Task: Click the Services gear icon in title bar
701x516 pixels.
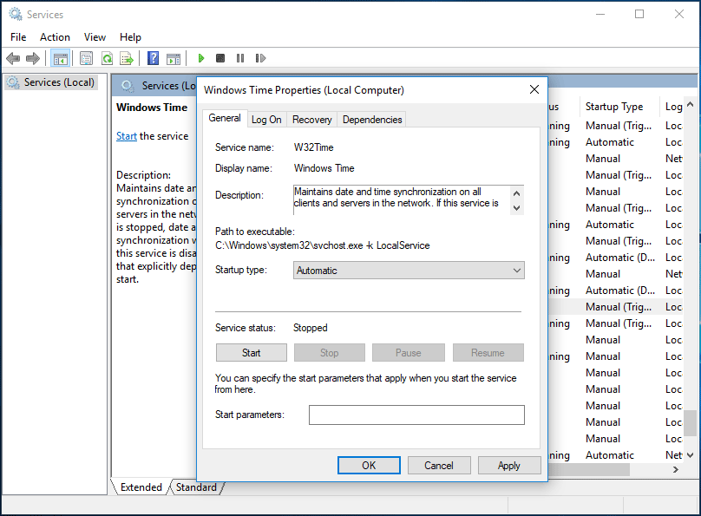Action: (x=16, y=14)
